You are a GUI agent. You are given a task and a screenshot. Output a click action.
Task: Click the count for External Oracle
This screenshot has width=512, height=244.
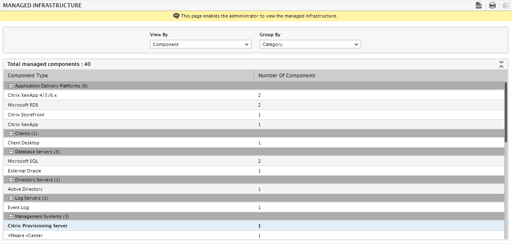[260, 171]
